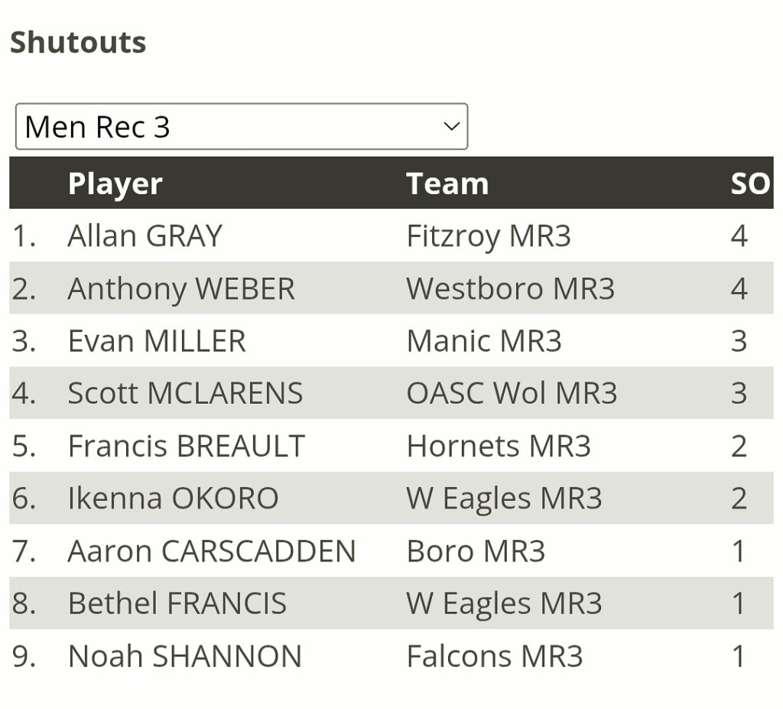Click Ikenna OKORO player name
This screenshot has height=709, width=783.
pos(173,499)
